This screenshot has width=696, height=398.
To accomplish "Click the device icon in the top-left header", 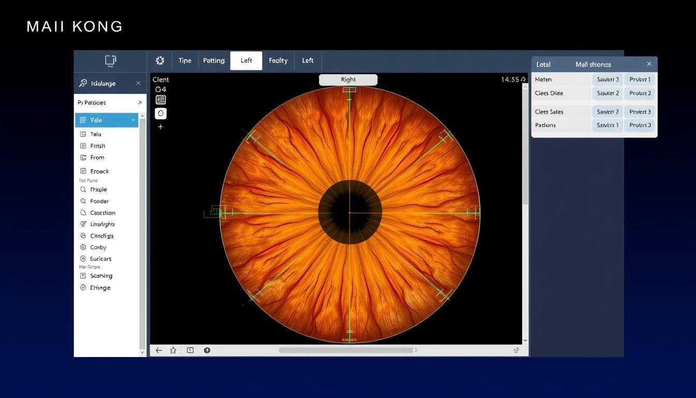I will (x=110, y=60).
